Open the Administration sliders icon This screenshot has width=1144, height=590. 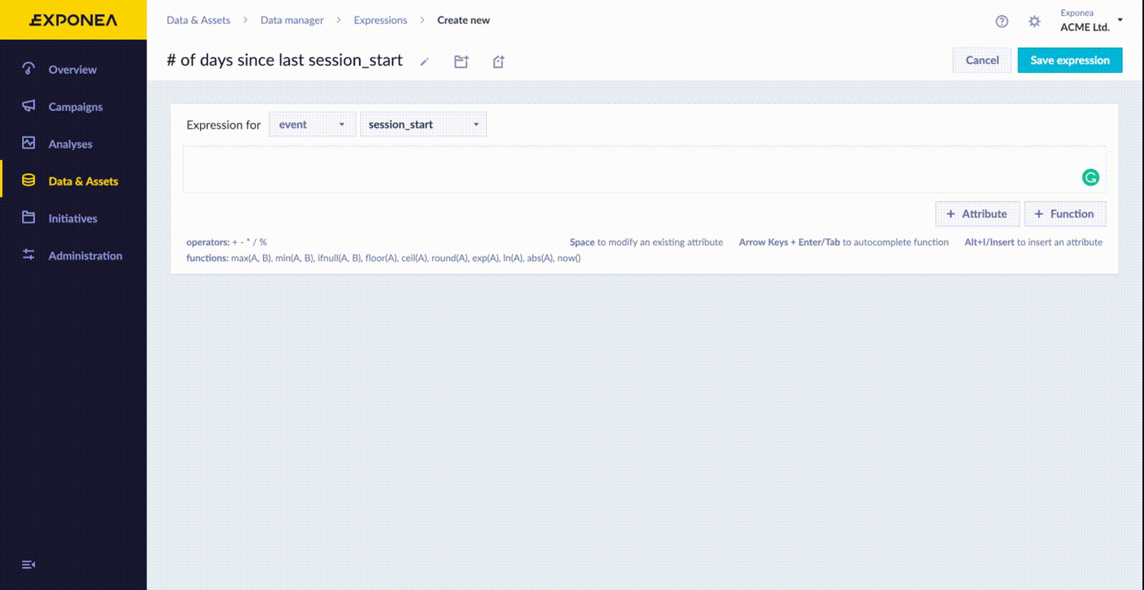click(29, 254)
